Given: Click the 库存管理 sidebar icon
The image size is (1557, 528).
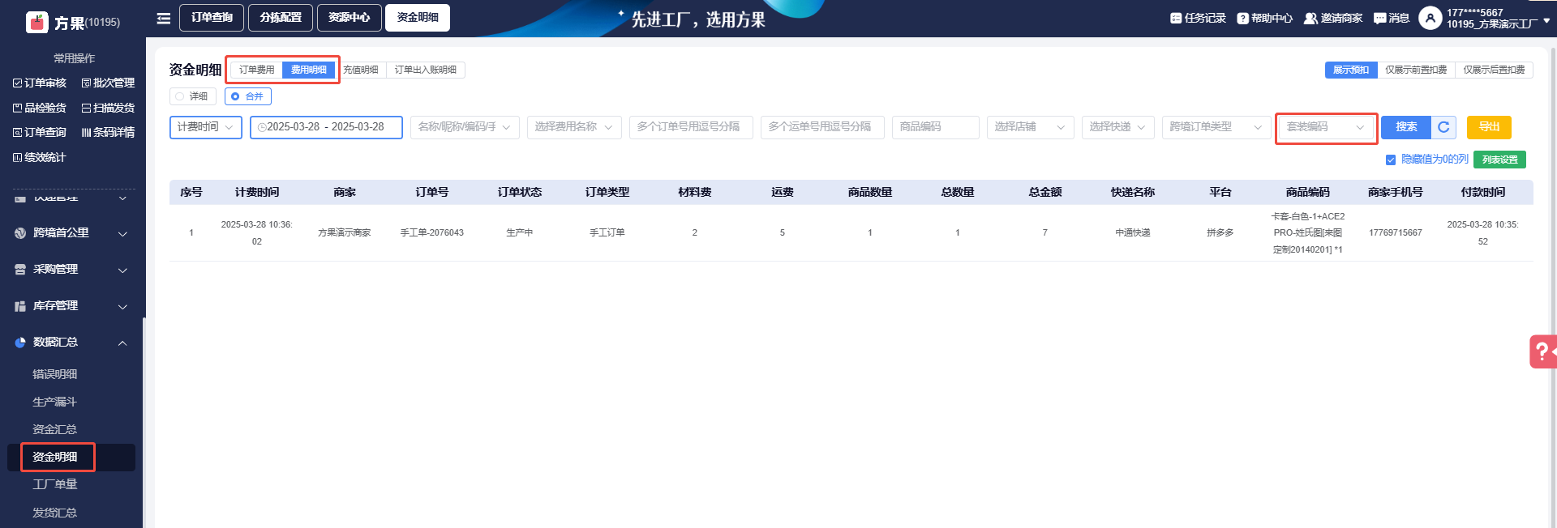Looking at the screenshot, I should [20, 306].
